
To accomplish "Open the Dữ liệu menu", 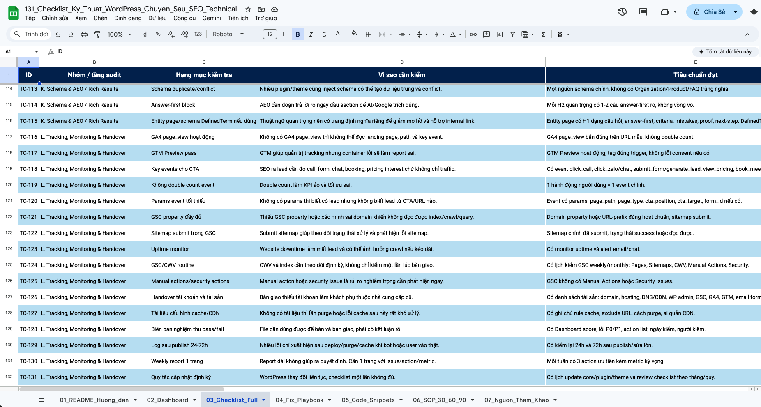I will (x=157, y=18).
